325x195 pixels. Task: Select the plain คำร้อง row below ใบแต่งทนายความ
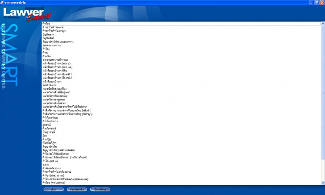coord(181,49)
